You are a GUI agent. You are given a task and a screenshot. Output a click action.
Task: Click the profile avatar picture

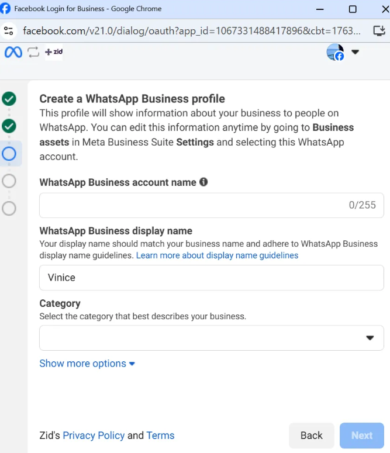tap(335, 52)
